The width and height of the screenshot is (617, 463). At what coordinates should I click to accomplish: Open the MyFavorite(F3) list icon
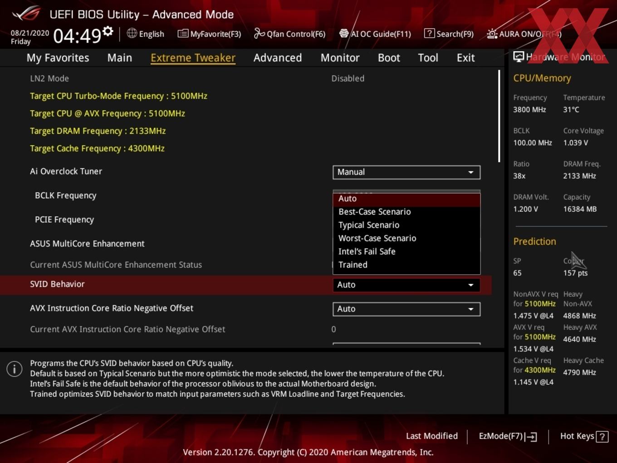[183, 34]
